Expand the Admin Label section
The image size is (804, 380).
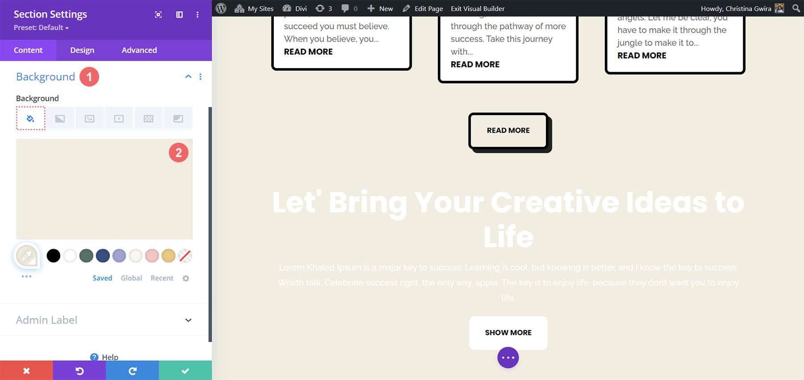pyautogui.click(x=188, y=320)
